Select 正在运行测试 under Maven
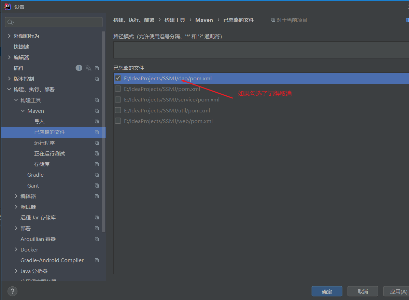 click(50, 153)
